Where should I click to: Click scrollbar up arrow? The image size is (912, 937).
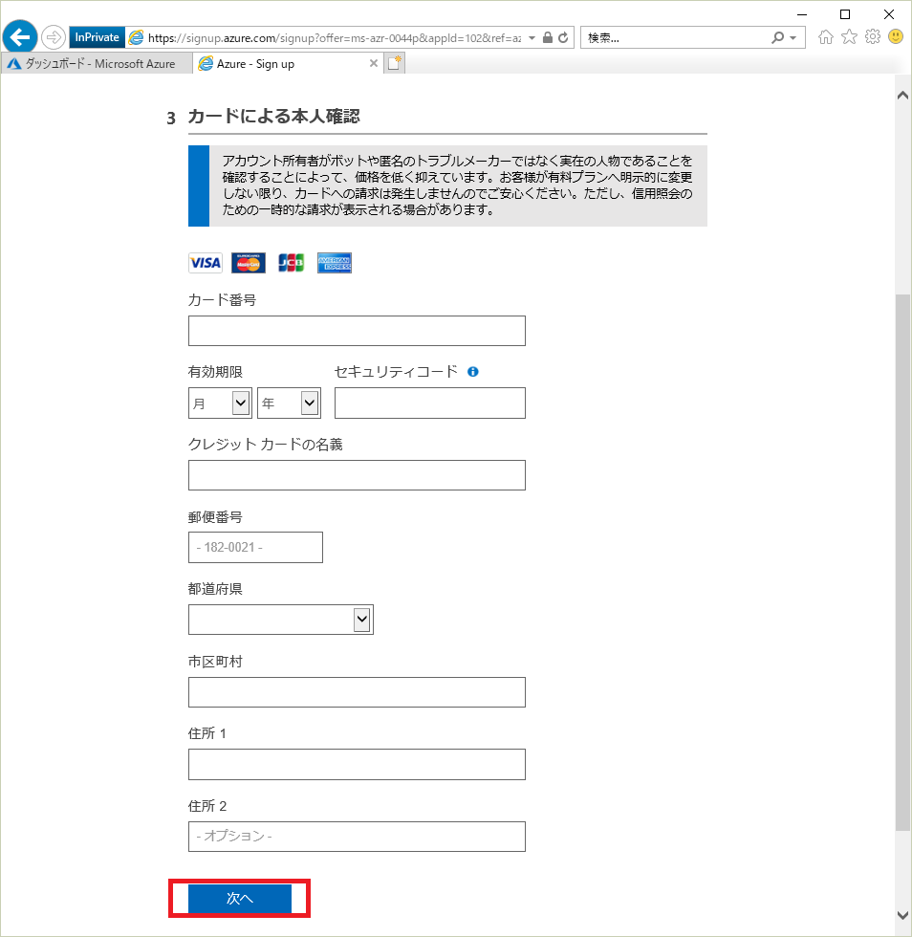coord(903,95)
